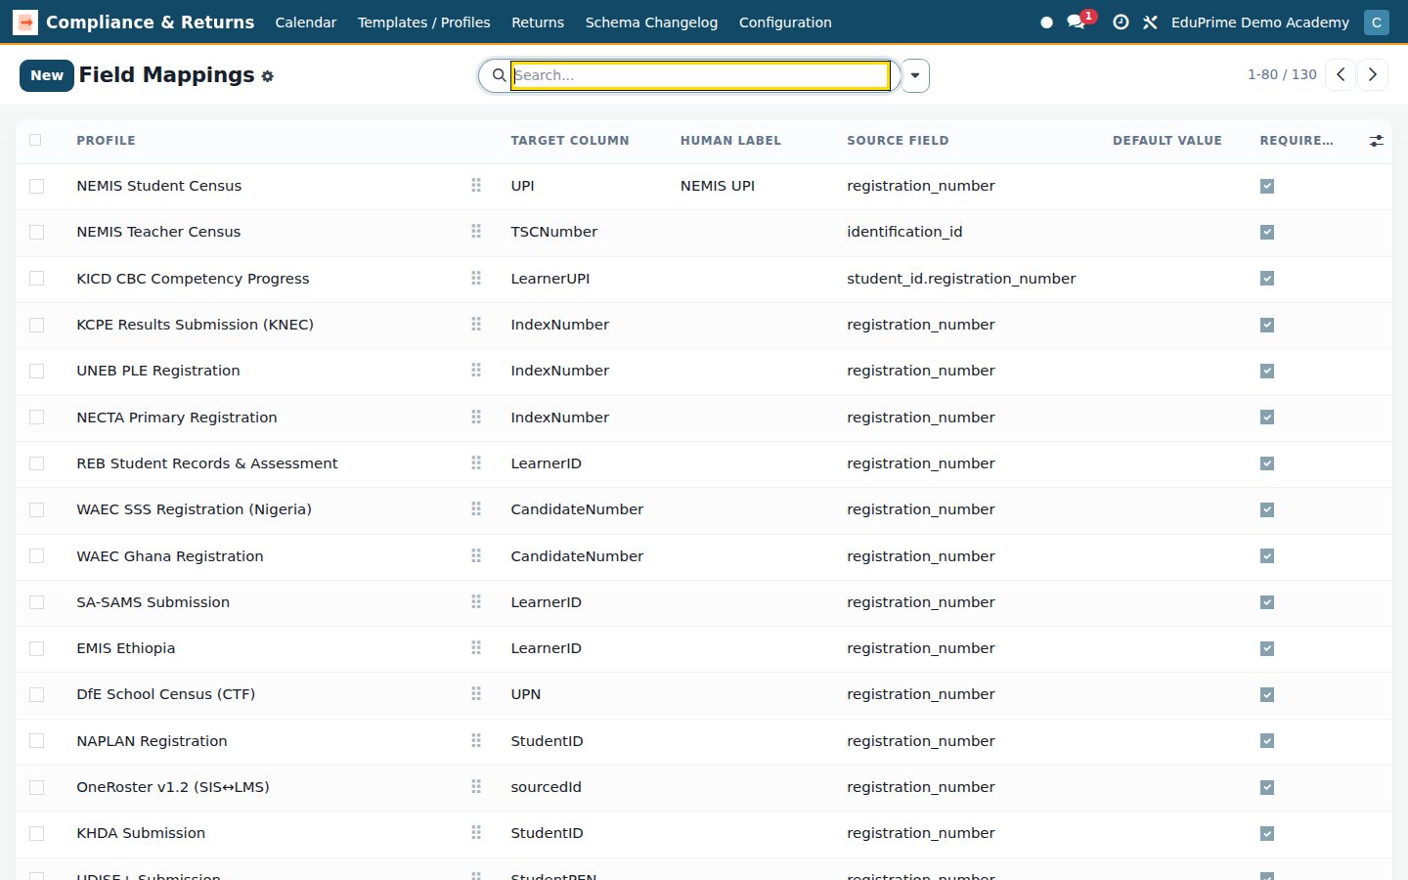Sort by the Target Column header
This screenshot has height=880, width=1408.
570,141
